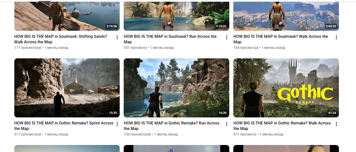Open Gothic Remake logo thumbnail lasting 41:24

[286, 88]
